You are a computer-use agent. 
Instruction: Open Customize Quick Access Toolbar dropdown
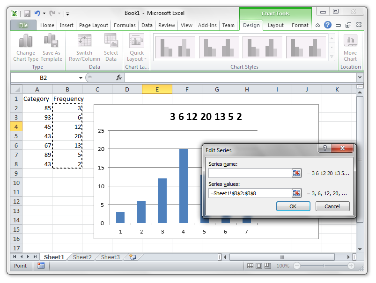[x=67, y=14]
